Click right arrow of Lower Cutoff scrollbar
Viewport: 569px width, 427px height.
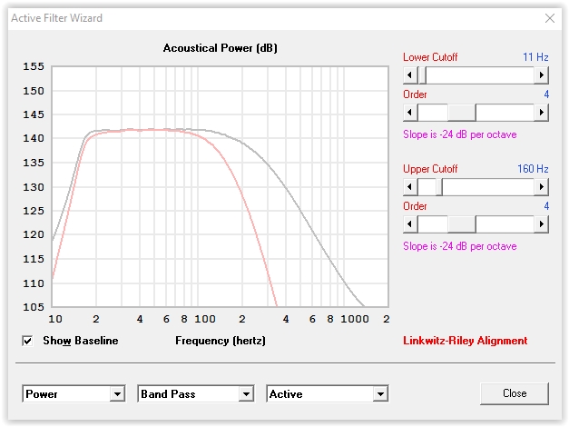click(542, 75)
